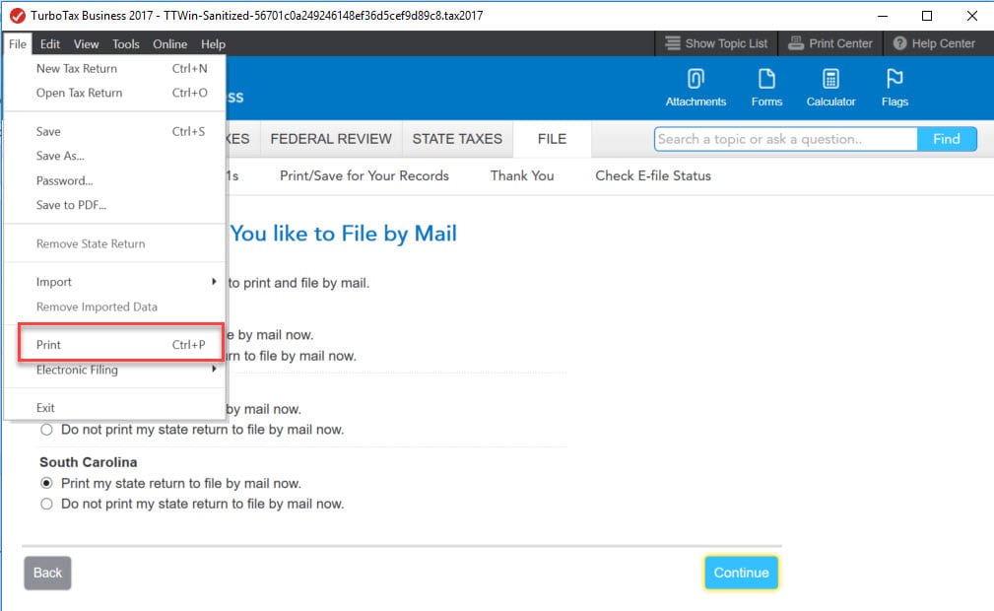Minimize the TurboTax window
994x611 pixels.
[882, 16]
